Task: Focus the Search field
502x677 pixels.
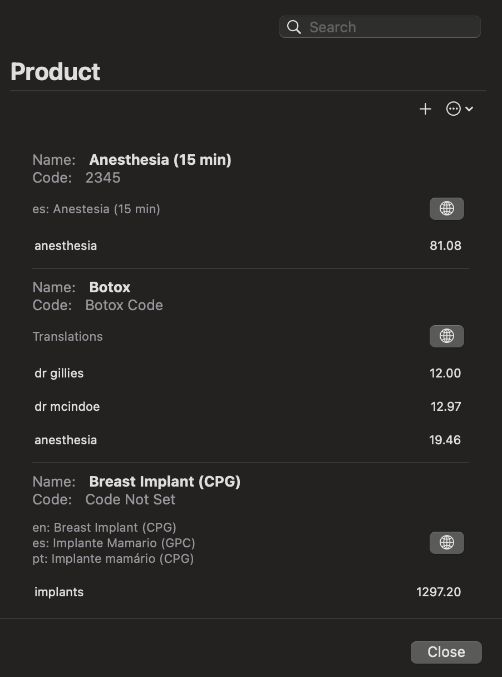Action: (x=380, y=27)
